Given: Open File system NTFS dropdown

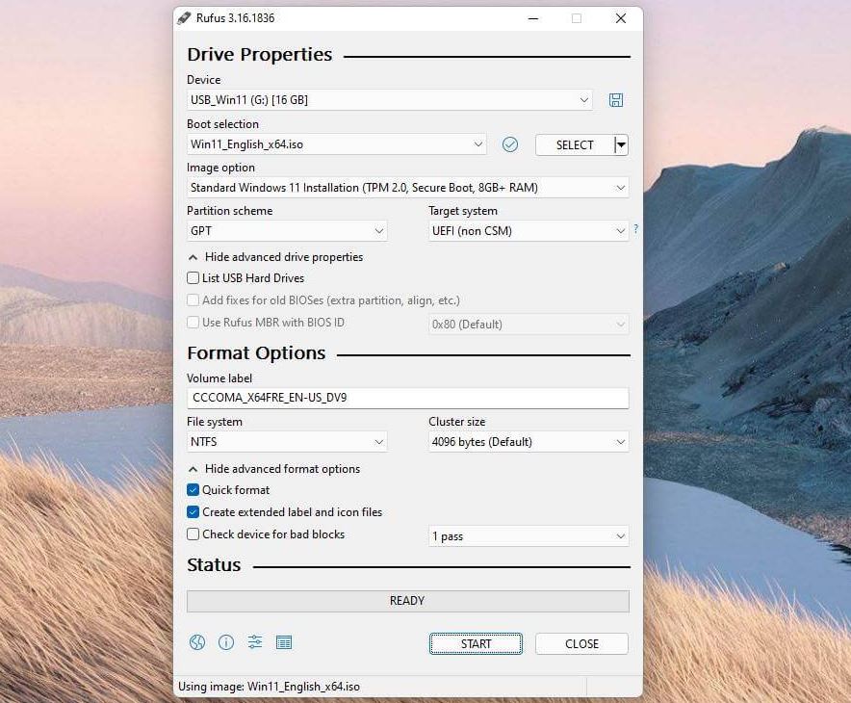Looking at the screenshot, I should (287, 441).
